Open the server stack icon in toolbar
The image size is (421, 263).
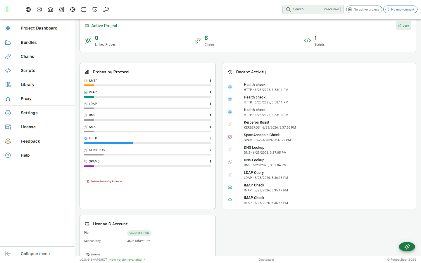point(84,10)
